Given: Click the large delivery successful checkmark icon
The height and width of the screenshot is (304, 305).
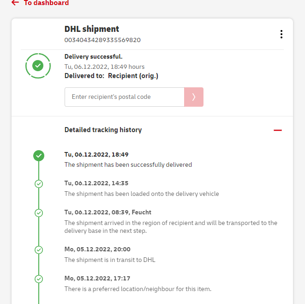Looking at the screenshot, I should click(x=38, y=66).
